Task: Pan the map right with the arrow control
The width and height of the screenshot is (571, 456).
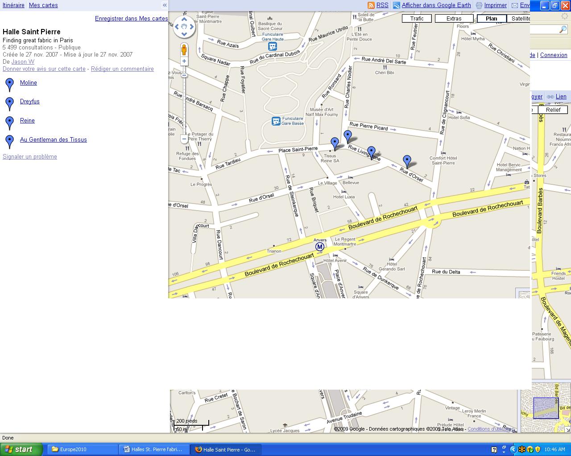Action: pos(192,27)
